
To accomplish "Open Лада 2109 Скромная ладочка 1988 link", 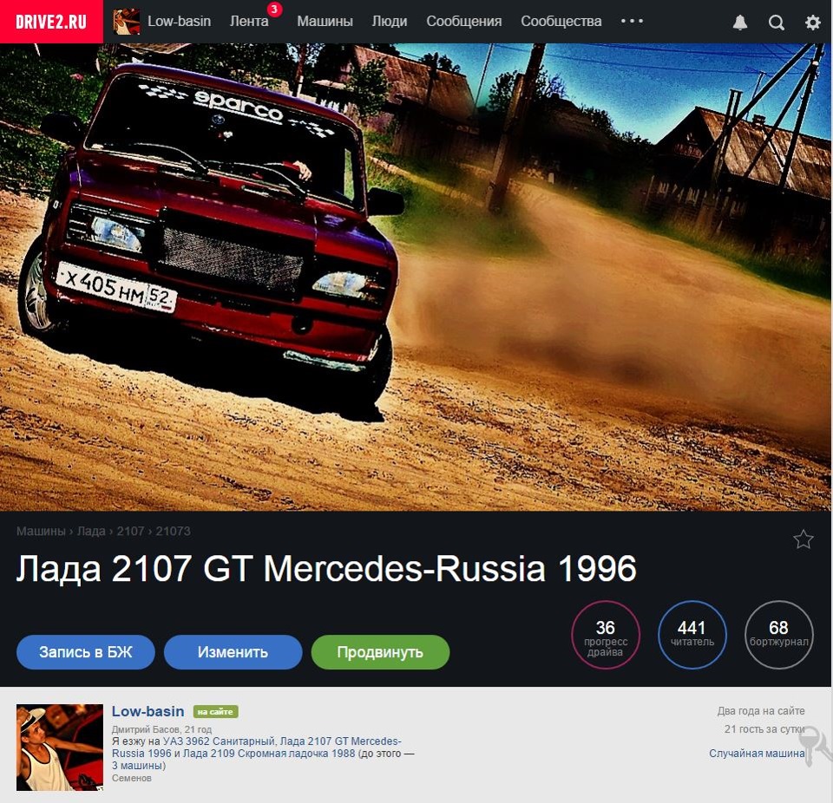I will [x=269, y=753].
